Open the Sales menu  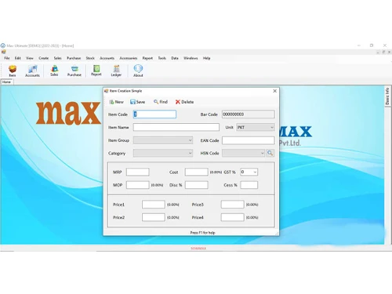(x=57, y=58)
